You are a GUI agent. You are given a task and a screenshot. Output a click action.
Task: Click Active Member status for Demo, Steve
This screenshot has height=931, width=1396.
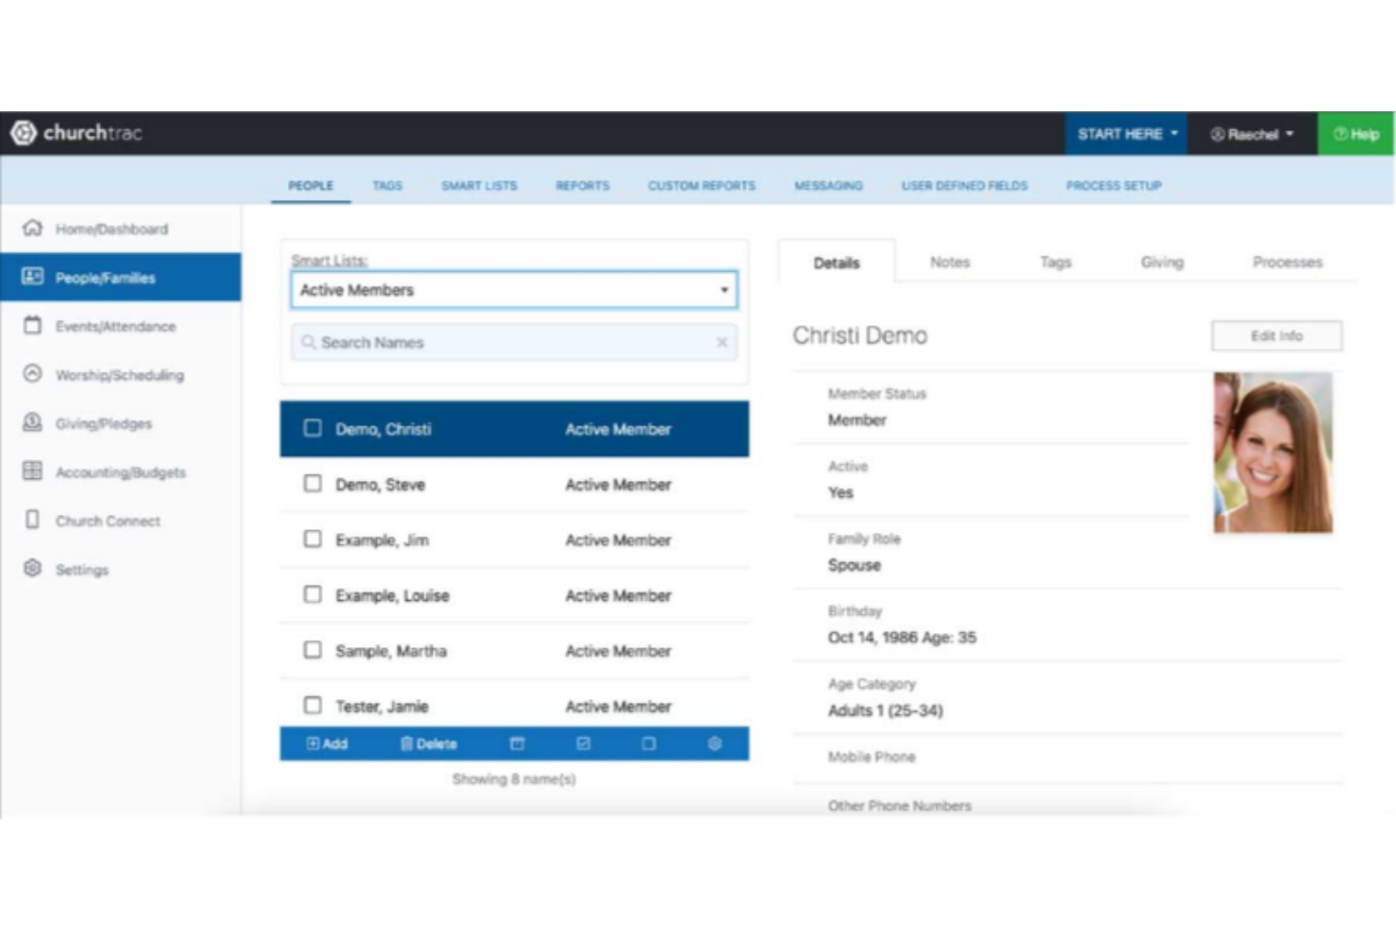point(618,485)
